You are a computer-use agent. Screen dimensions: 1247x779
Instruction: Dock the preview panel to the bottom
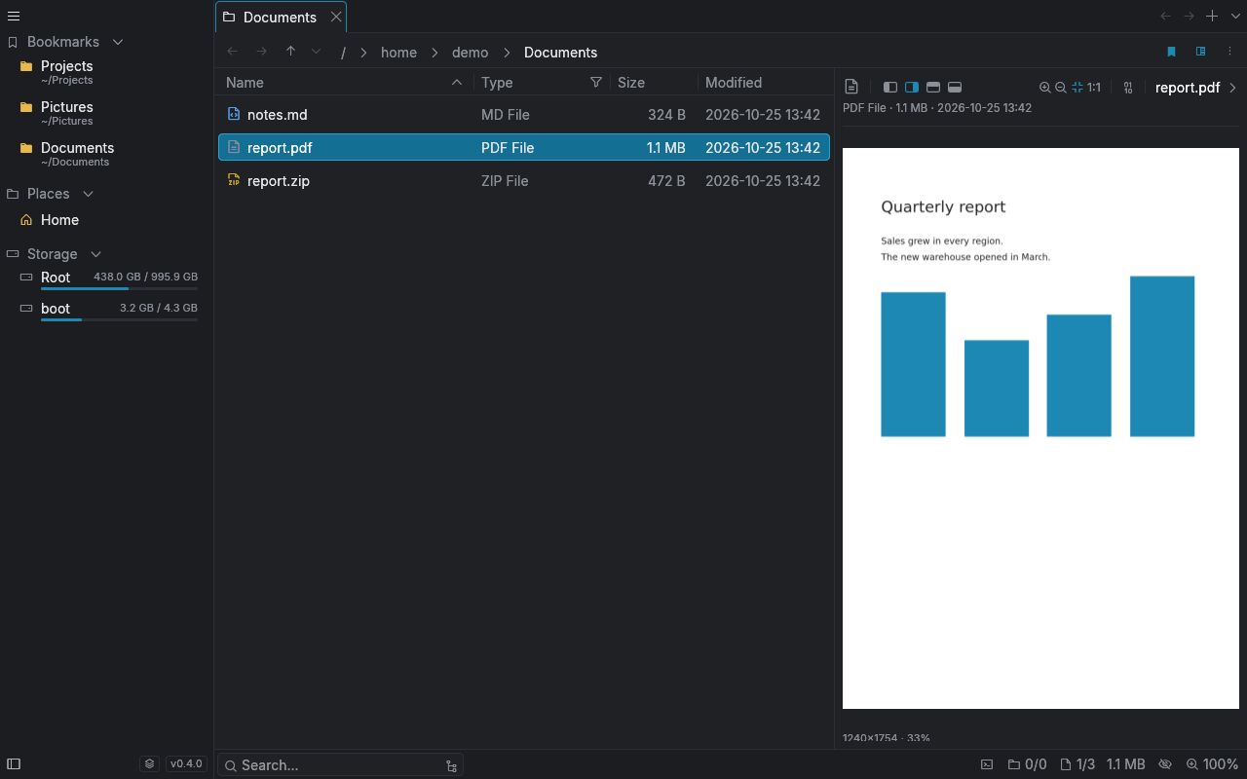[955, 87]
